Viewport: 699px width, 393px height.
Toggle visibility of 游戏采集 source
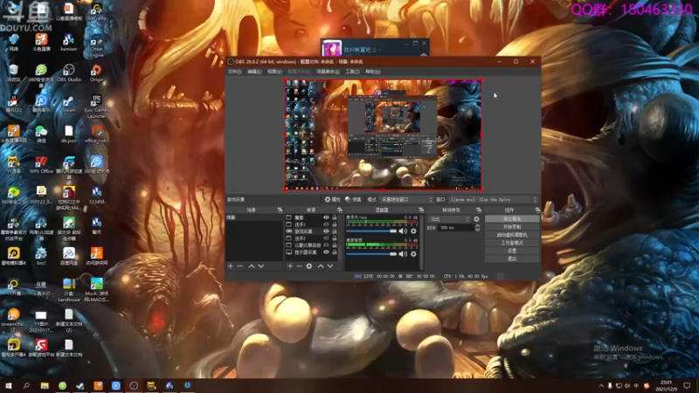(326, 231)
